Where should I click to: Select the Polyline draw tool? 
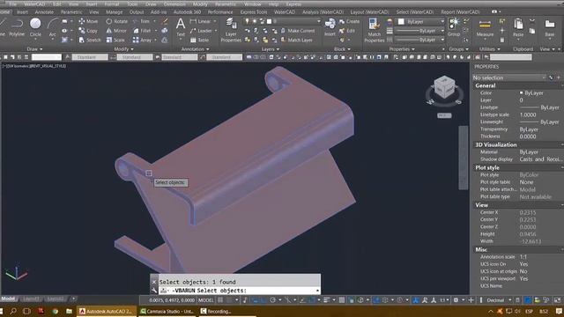coord(17,27)
